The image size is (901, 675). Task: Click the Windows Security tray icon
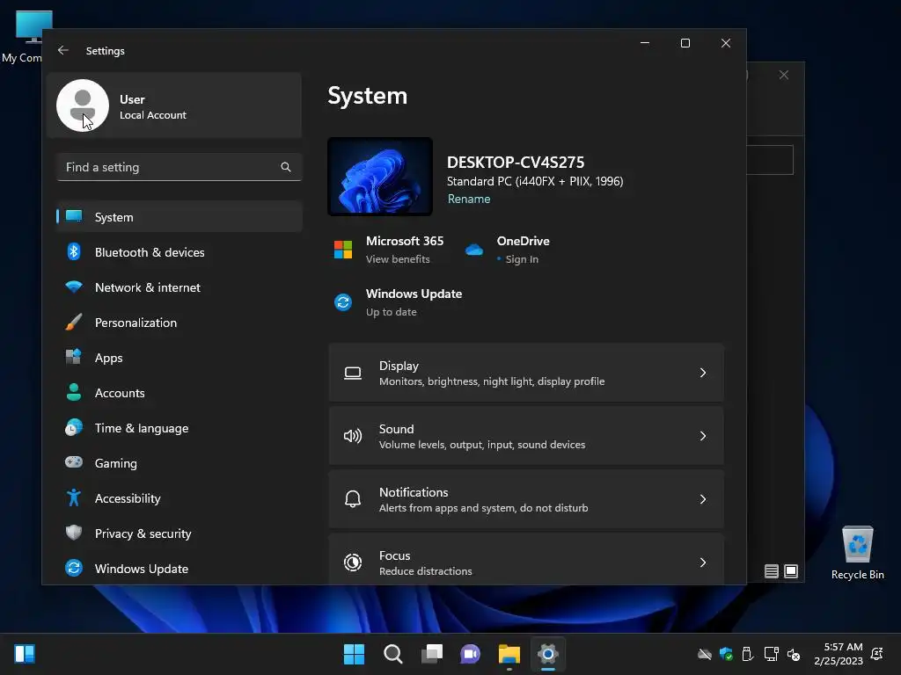pyautogui.click(x=726, y=654)
